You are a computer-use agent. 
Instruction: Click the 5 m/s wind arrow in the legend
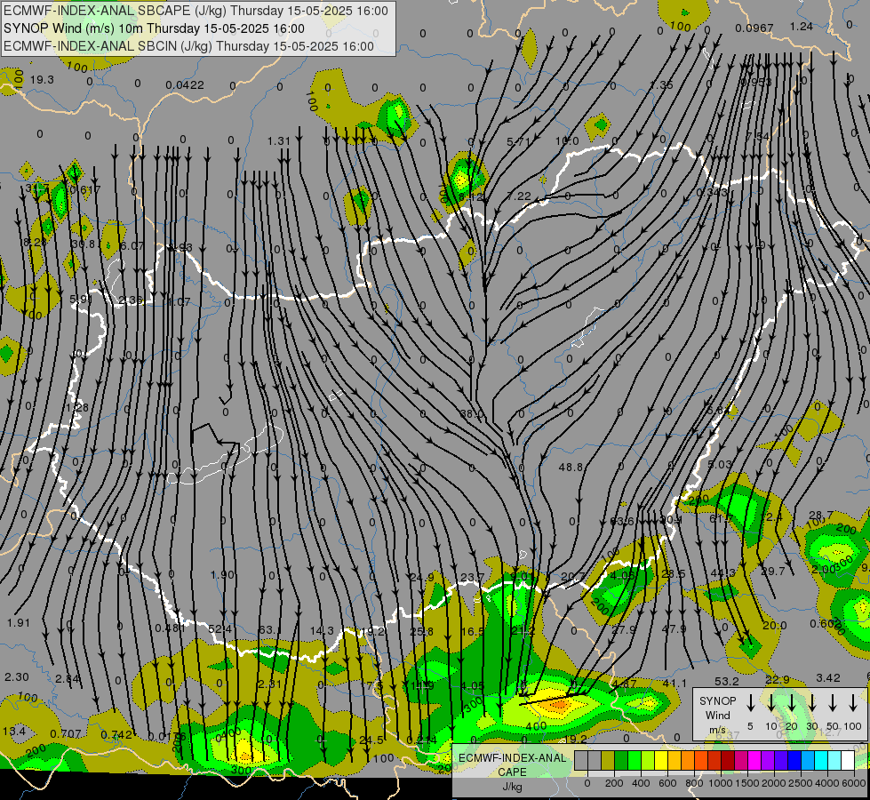[751, 703]
